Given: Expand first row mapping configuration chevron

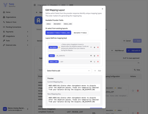Looking at the screenshot, I should 126,90.
